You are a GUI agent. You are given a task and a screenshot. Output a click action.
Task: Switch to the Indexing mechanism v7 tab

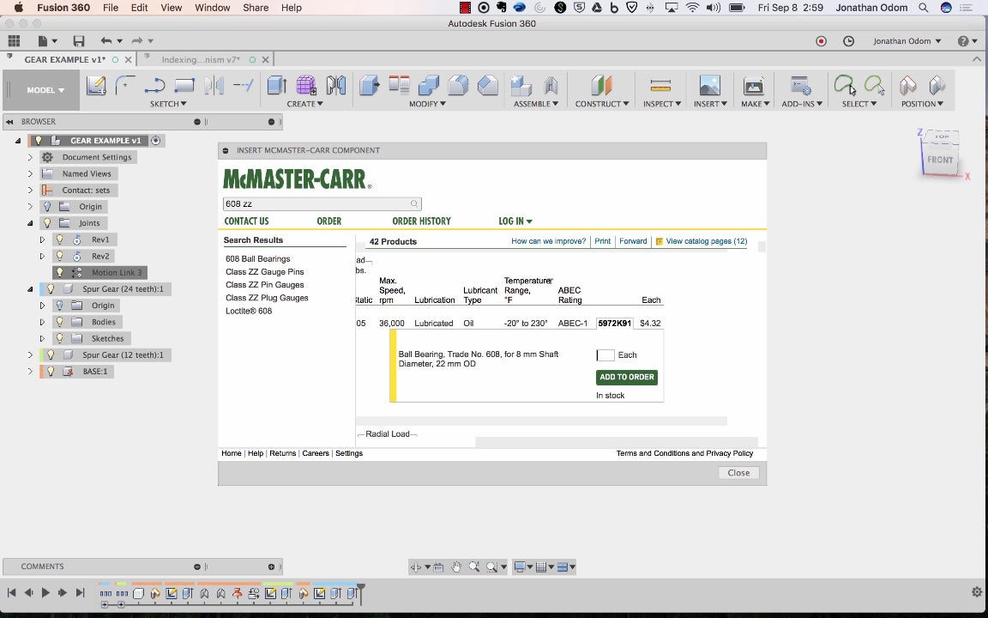point(201,59)
